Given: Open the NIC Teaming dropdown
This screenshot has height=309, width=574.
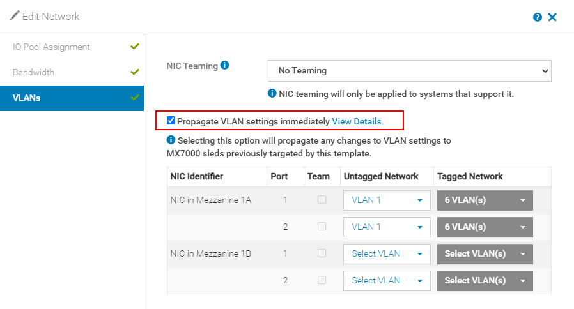Looking at the screenshot, I should [410, 71].
